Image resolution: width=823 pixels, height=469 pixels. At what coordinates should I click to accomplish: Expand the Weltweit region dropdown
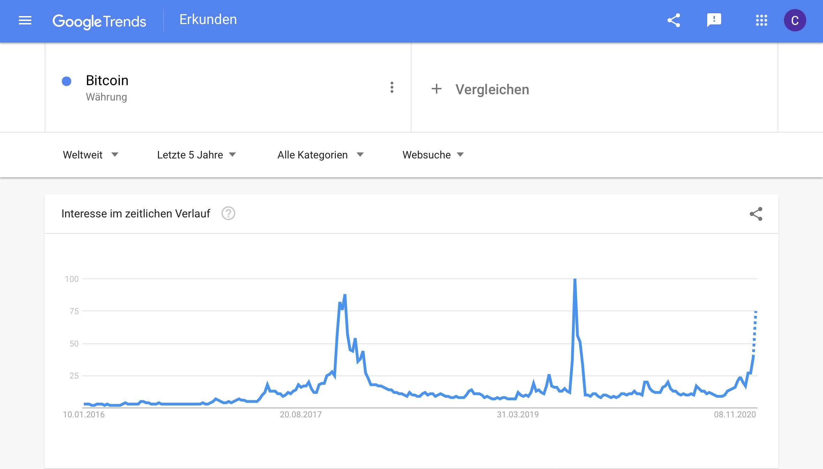90,155
